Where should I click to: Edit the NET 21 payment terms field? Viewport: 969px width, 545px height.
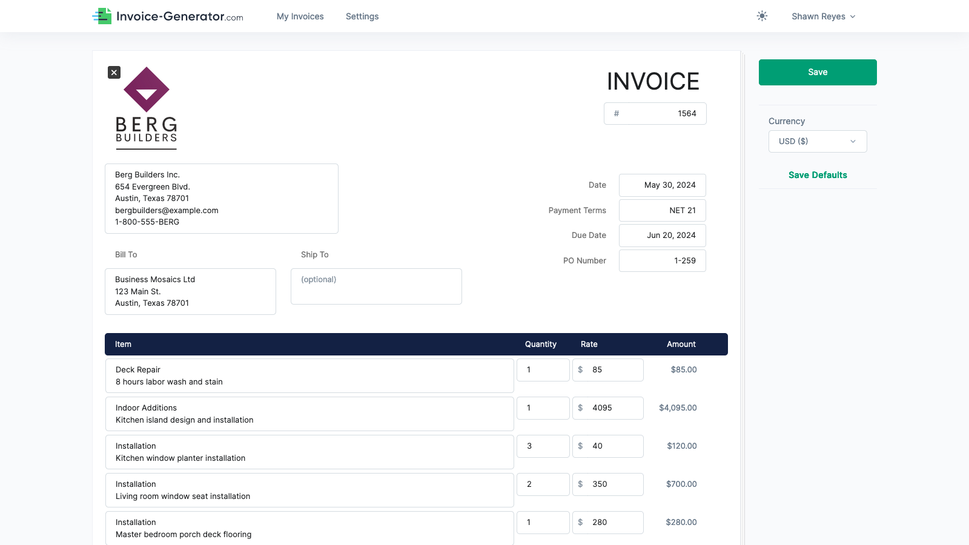tap(662, 210)
